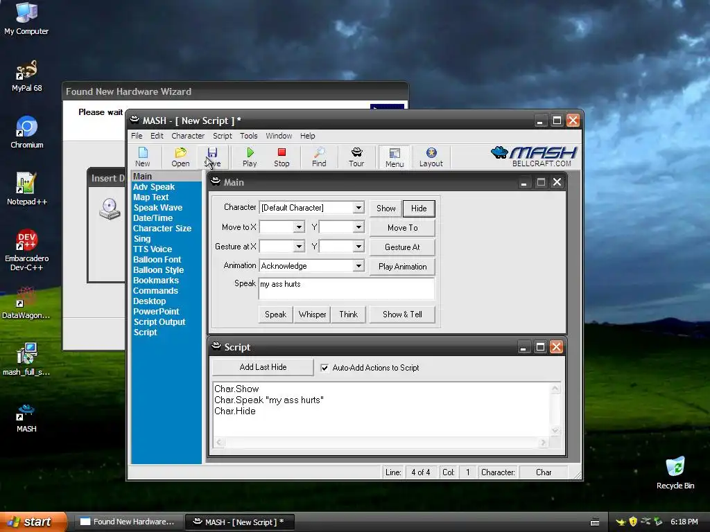Expand the Character dropdown list

358,208
